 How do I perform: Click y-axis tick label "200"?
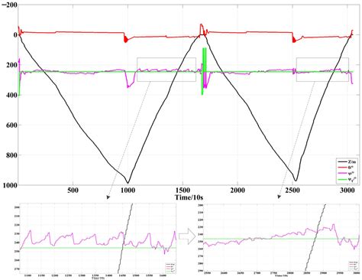pyautogui.click(x=11, y=65)
